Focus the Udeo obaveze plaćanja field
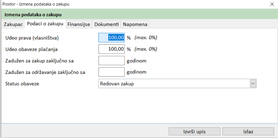 coord(112,49)
